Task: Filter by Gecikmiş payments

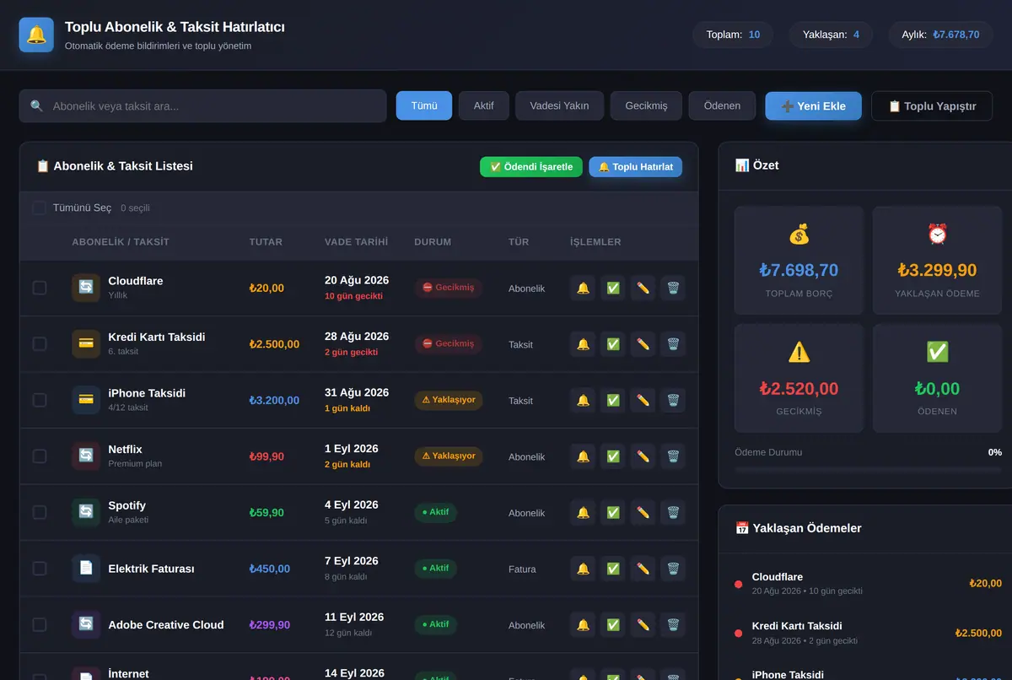Action: [x=646, y=105]
